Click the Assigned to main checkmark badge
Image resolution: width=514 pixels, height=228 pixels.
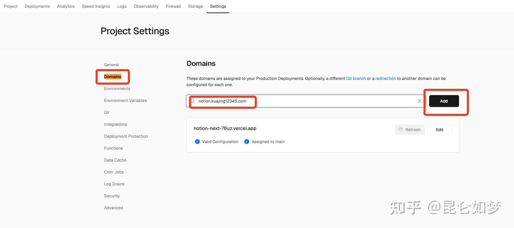tap(246, 141)
